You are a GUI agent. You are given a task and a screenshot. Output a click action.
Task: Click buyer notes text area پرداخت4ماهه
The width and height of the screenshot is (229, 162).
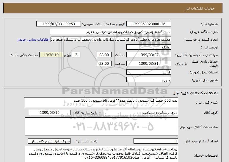coord(101,154)
